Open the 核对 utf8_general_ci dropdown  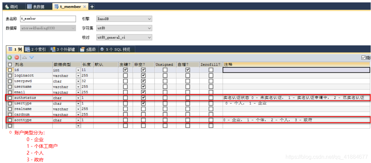124,37
